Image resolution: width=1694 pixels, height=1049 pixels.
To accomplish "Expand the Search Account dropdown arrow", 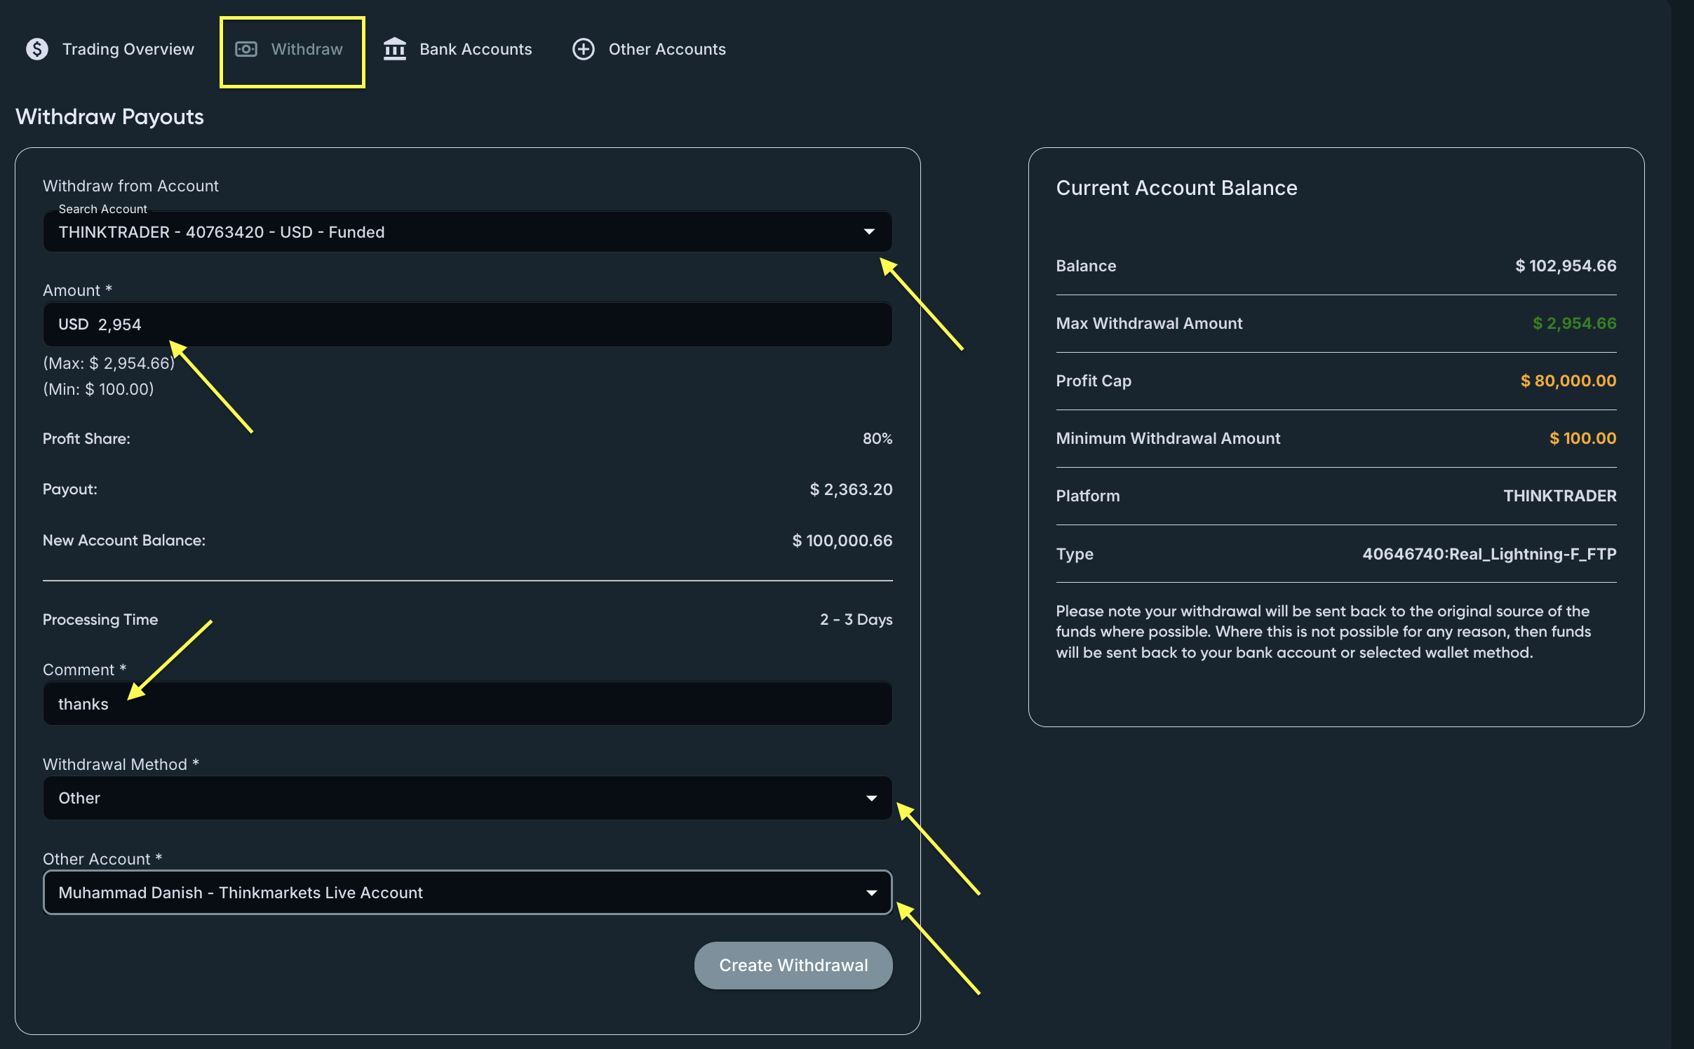I will (869, 232).
